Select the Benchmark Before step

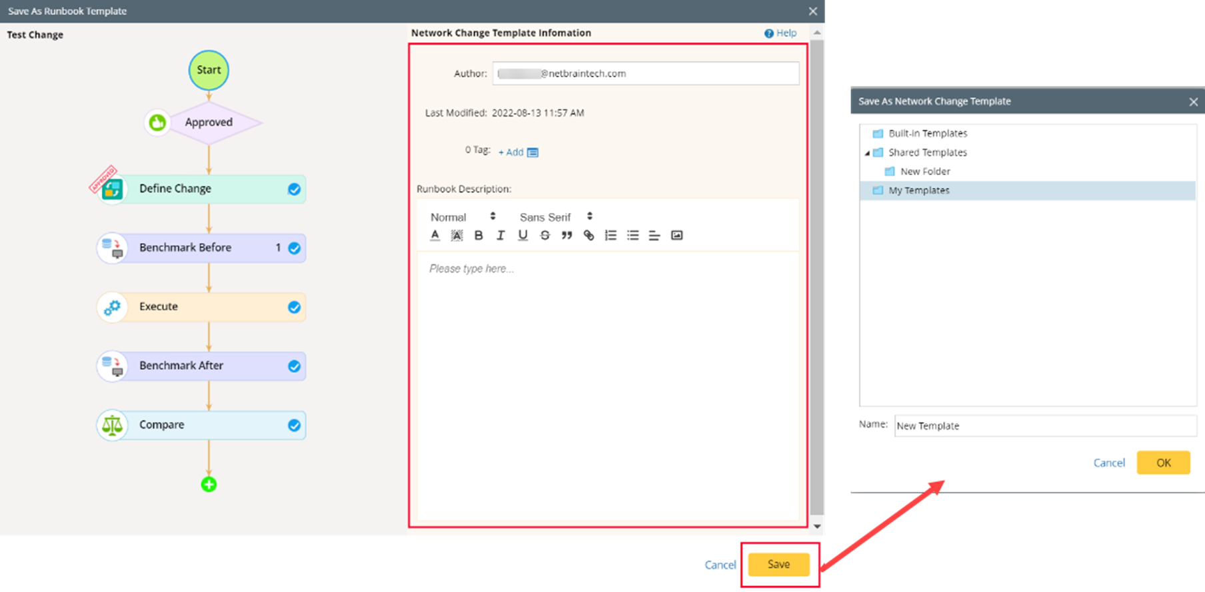(x=202, y=248)
